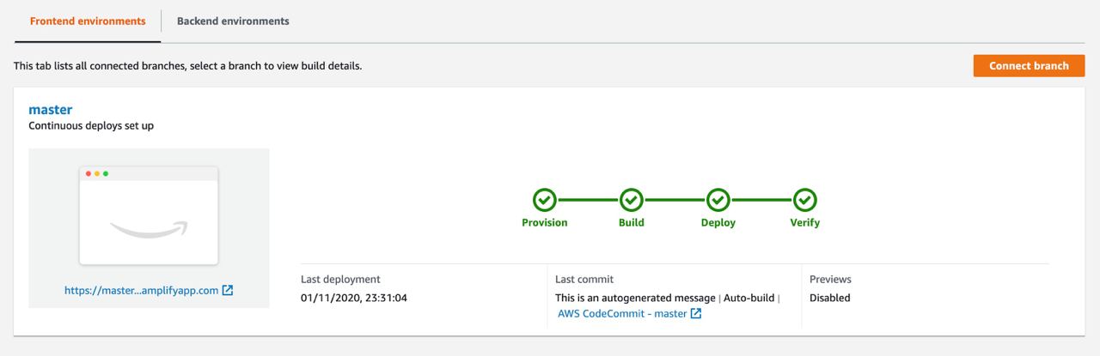Click the Provision step checkmark icon

coord(544,200)
